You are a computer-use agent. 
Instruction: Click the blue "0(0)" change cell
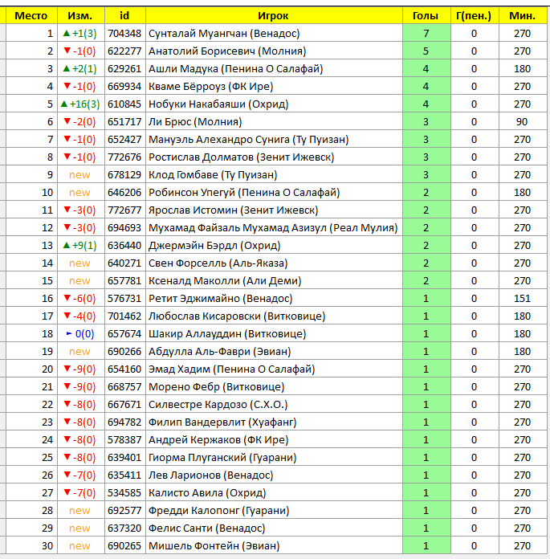(x=80, y=333)
